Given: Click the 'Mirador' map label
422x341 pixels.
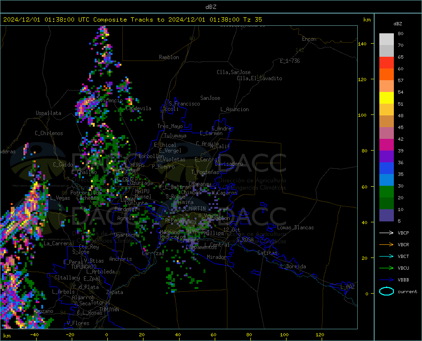Looking at the screenshot, I should [216, 257].
